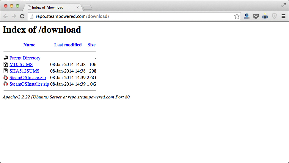Screen dimensions: 289x163
Task: Go back to the previous page
Action: (6, 16)
